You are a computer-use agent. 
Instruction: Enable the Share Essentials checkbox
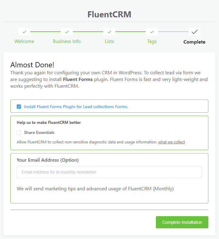[19, 133]
